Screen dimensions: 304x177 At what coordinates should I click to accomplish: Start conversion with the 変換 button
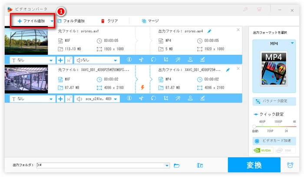254,165
